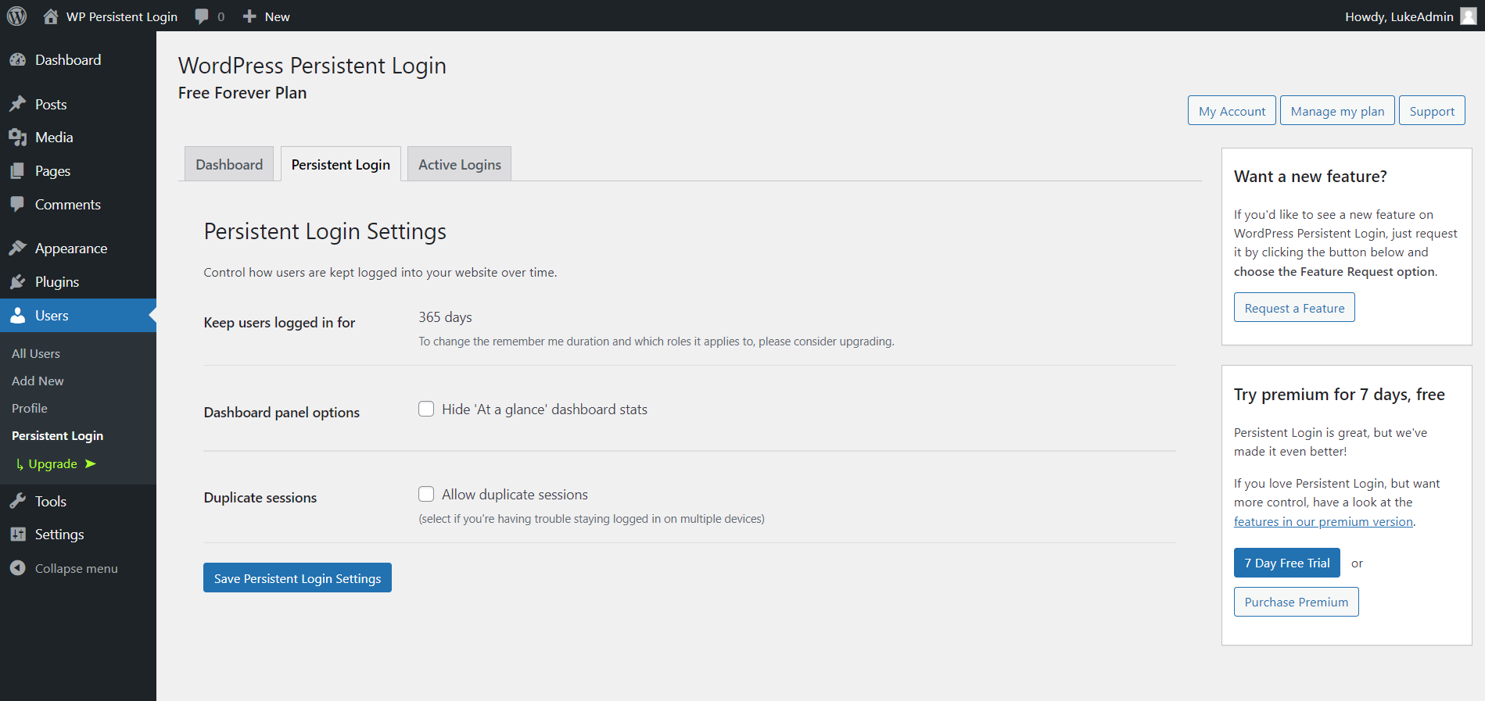Click the plus icon next to New
Viewport: 1485px width, 701px height.
tap(249, 16)
